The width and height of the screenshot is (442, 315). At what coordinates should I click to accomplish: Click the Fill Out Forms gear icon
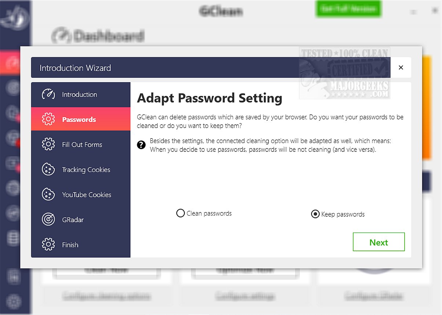tap(48, 144)
